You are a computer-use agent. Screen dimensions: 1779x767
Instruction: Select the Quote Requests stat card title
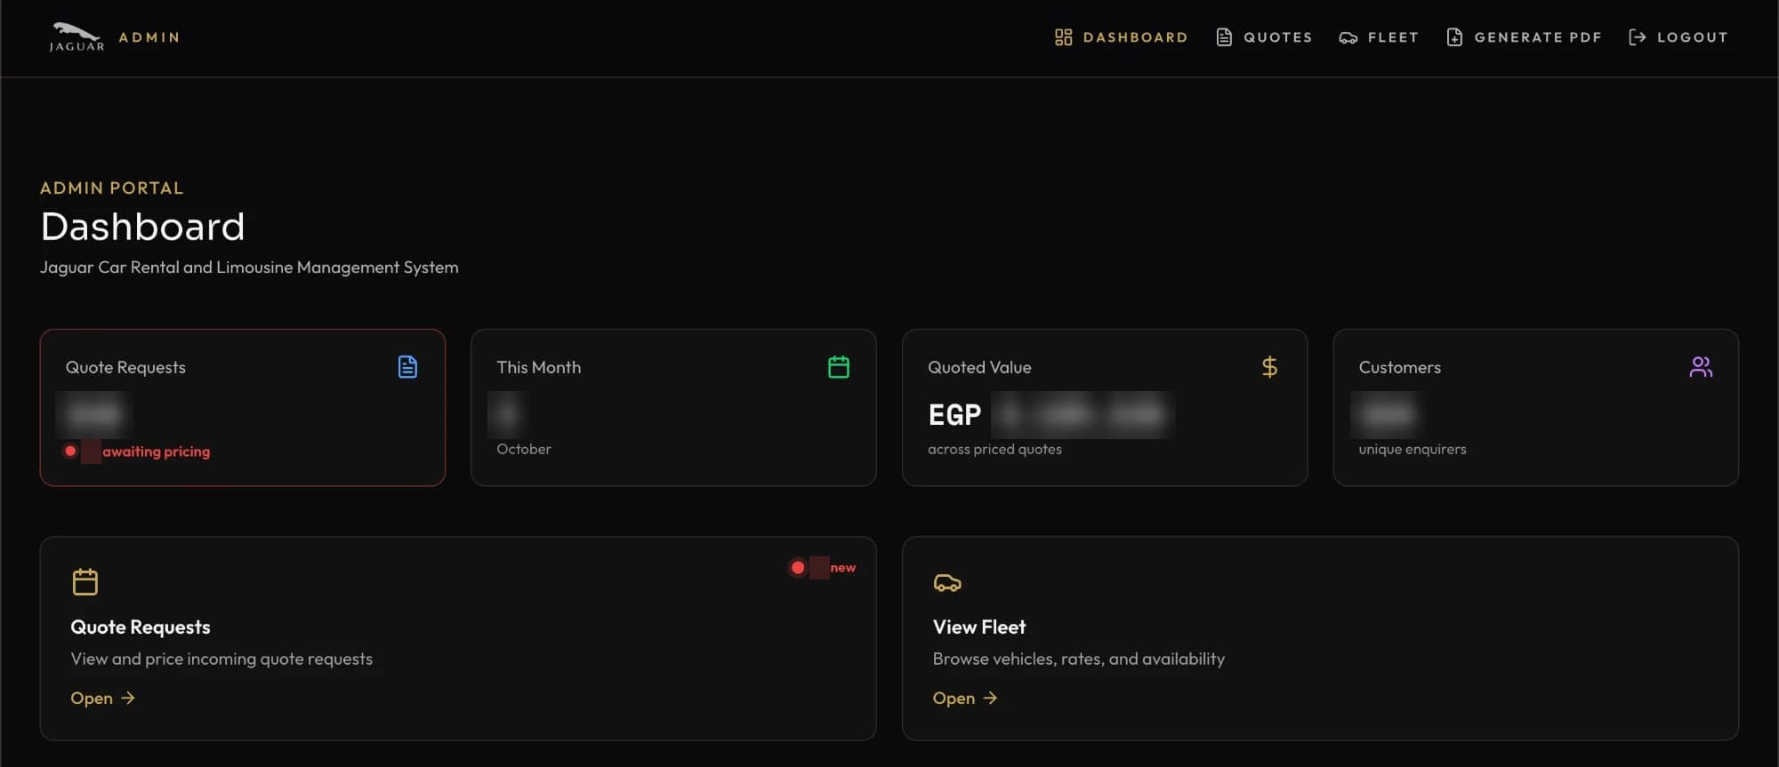[x=125, y=368]
